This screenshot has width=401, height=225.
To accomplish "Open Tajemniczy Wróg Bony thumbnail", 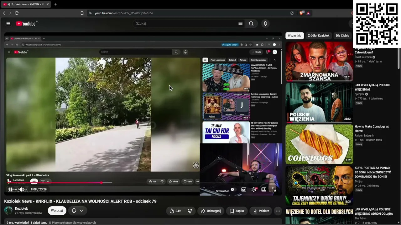I will 319,186.
